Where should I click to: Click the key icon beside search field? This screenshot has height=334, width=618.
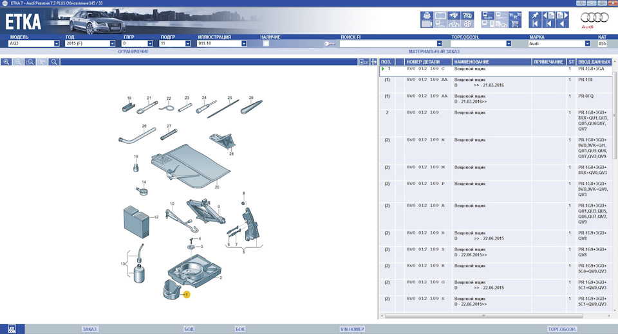click(x=330, y=44)
